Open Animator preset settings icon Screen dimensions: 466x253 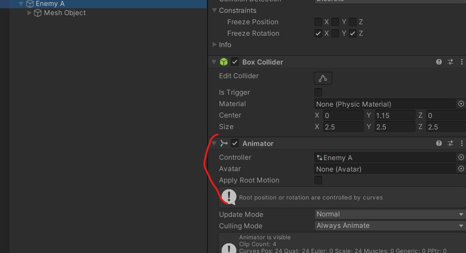point(450,144)
